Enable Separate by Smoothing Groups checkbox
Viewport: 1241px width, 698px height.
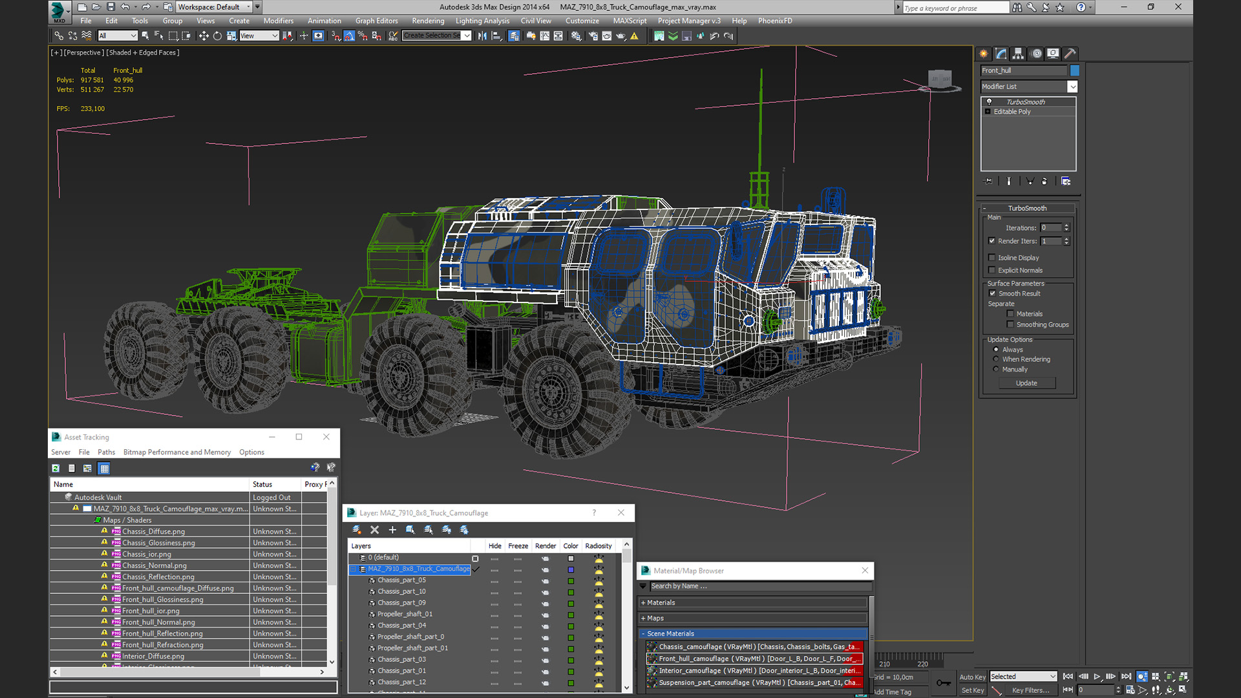(x=1010, y=324)
